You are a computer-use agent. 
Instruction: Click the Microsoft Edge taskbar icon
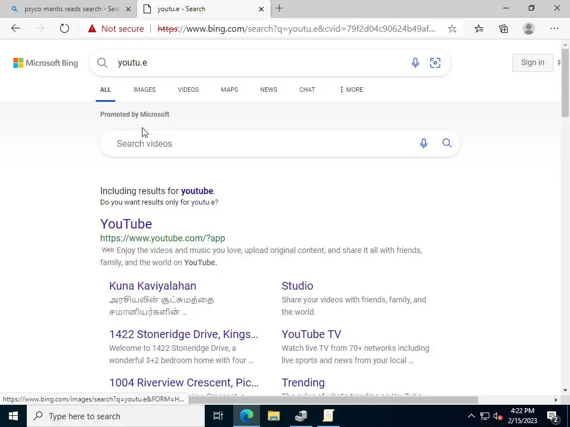(x=246, y=416)
